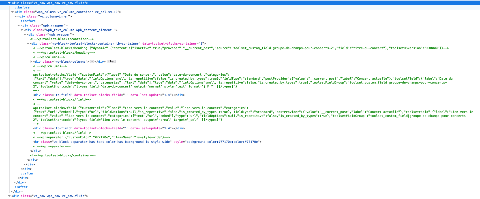Select the wp:separator customColor comment
This screenshot has height=199, width=480.
[x=101, y=137]
